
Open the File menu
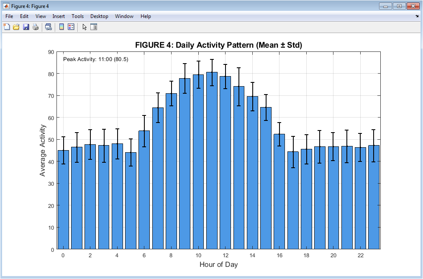9,16
